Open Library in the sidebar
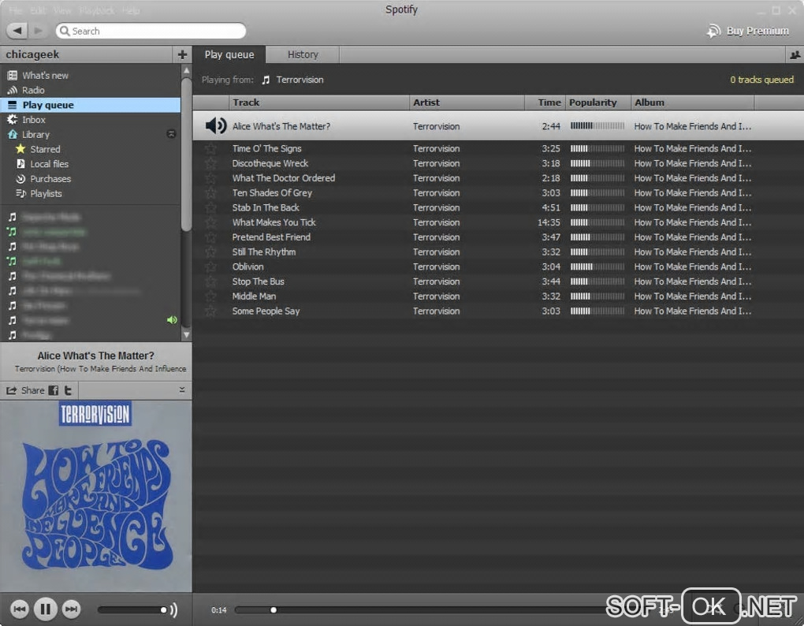Screen dimensions: 804x626 click(x=35, y=135)
